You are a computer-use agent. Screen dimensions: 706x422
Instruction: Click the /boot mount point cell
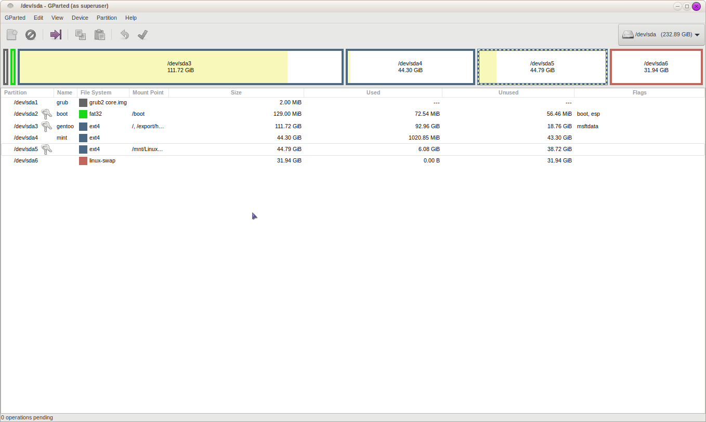[138, 114]
